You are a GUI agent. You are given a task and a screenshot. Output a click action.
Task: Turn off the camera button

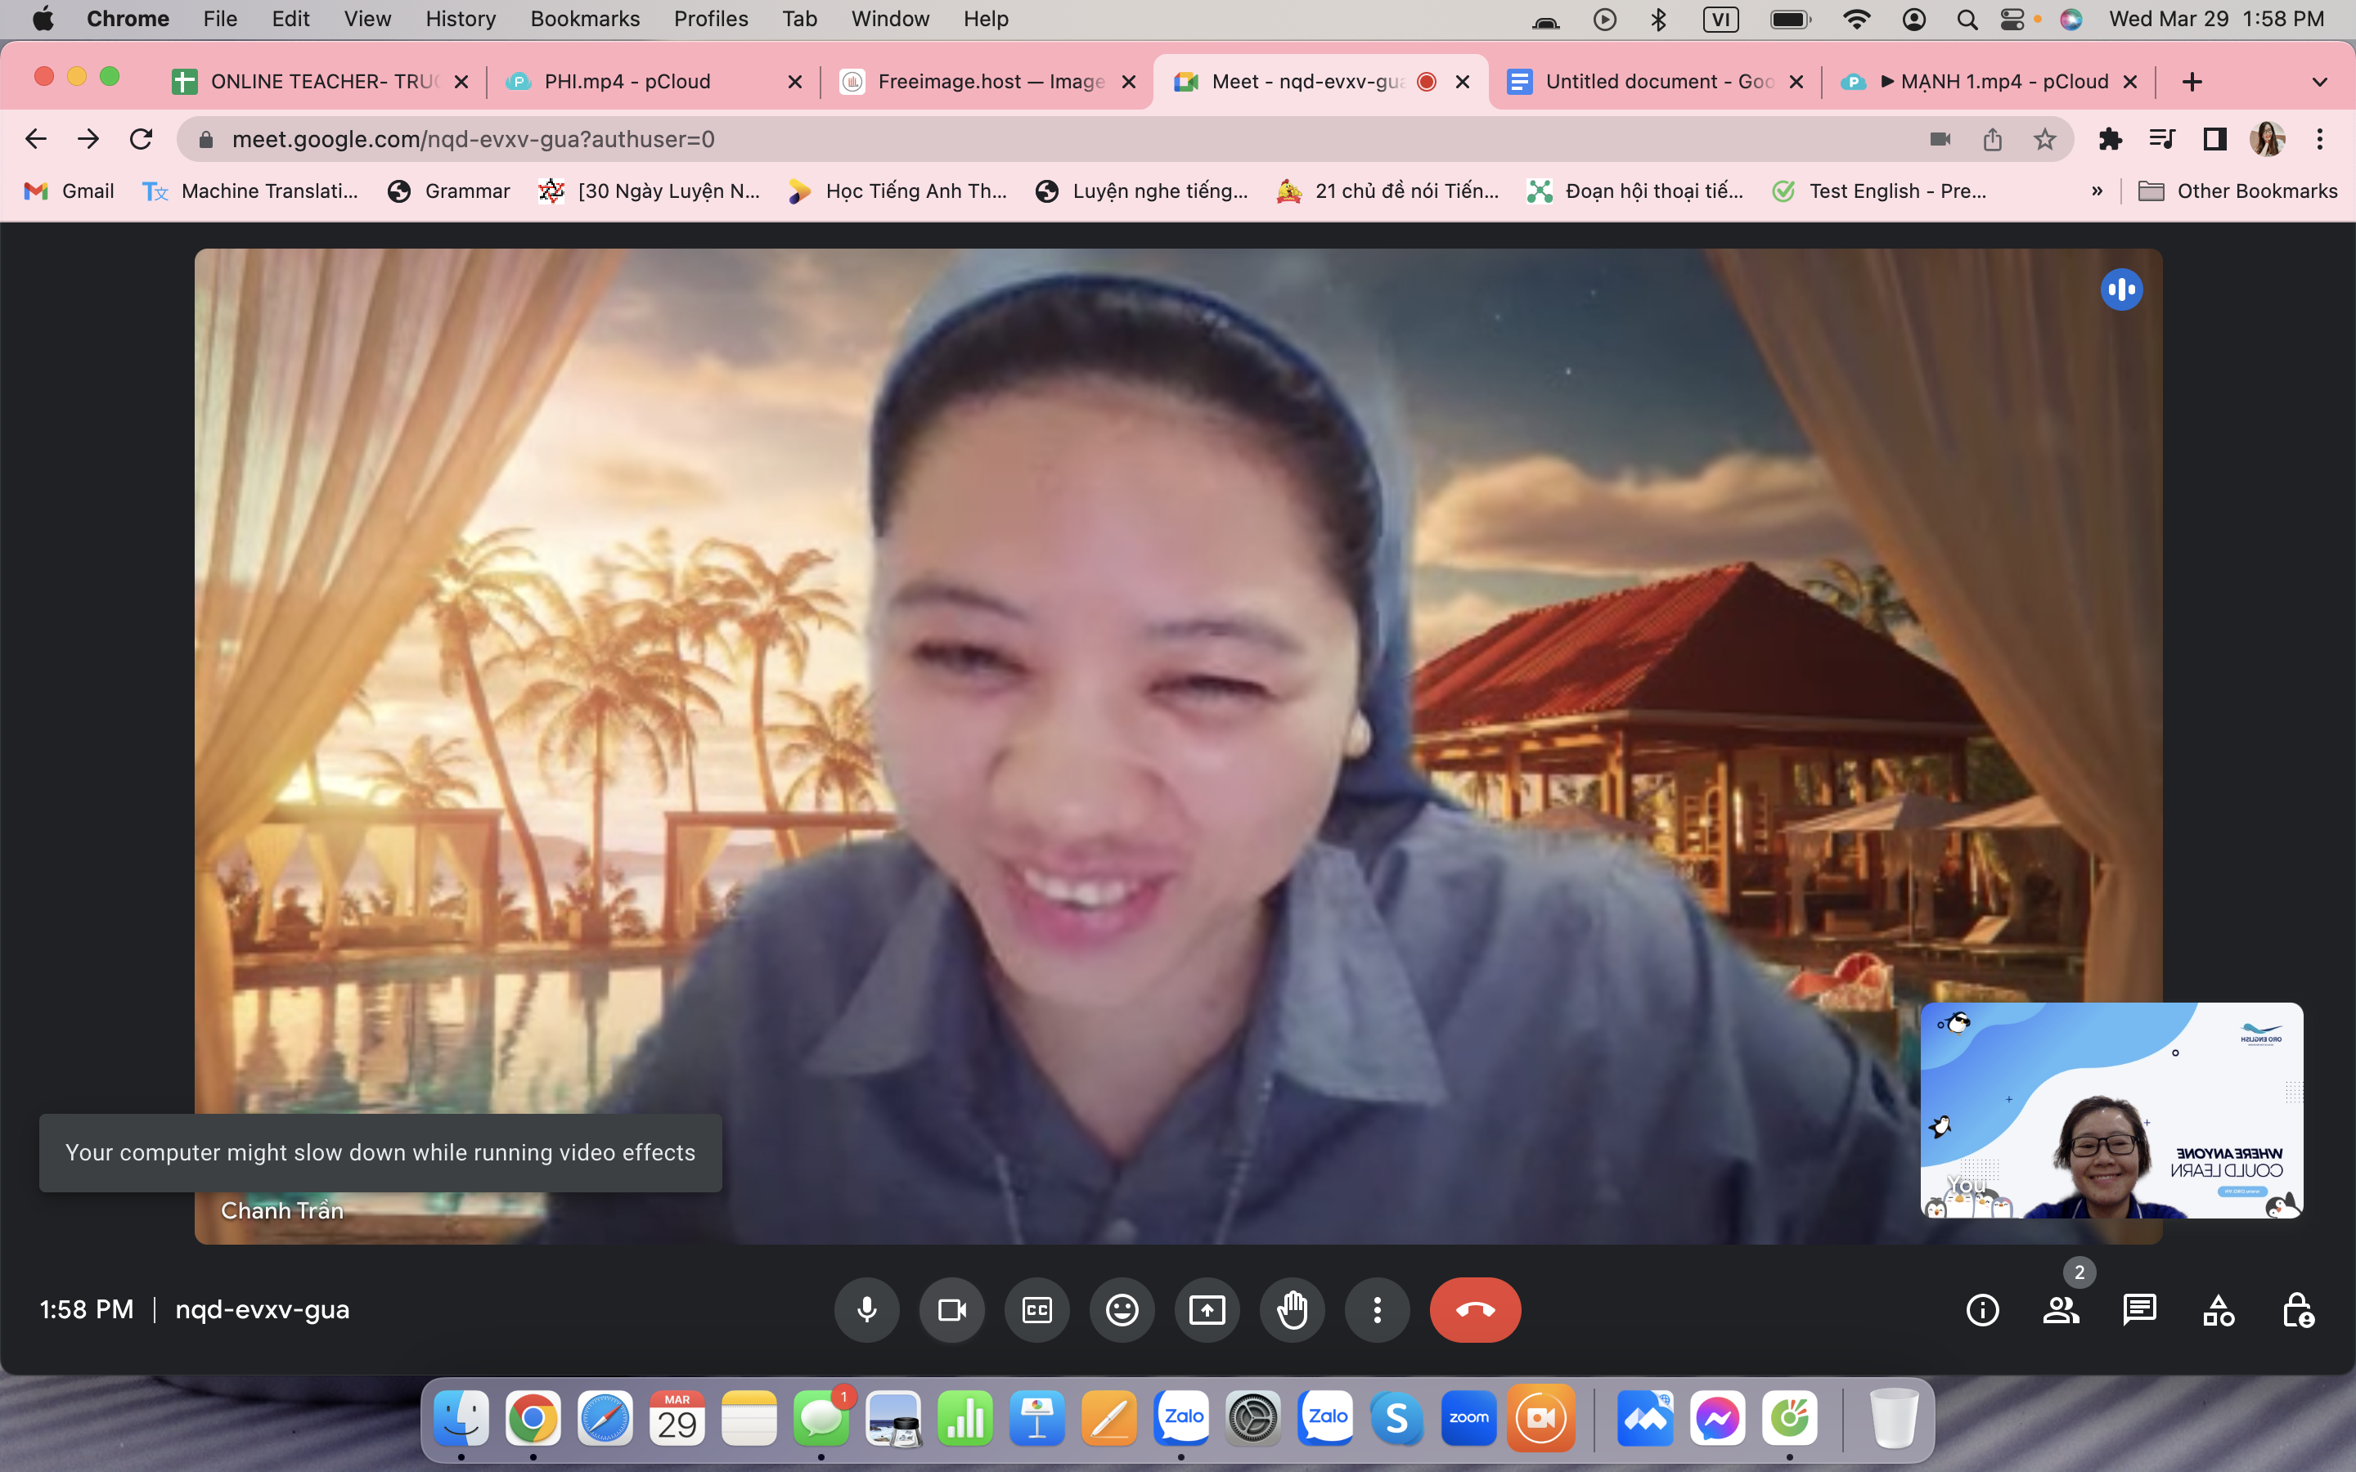(x=951, y=1309)
